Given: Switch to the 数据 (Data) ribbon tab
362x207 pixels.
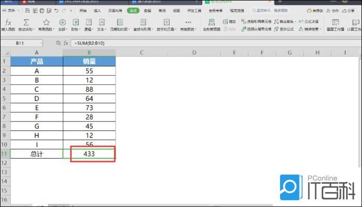Looking at the screenshot, I should (x=148, y=10).
